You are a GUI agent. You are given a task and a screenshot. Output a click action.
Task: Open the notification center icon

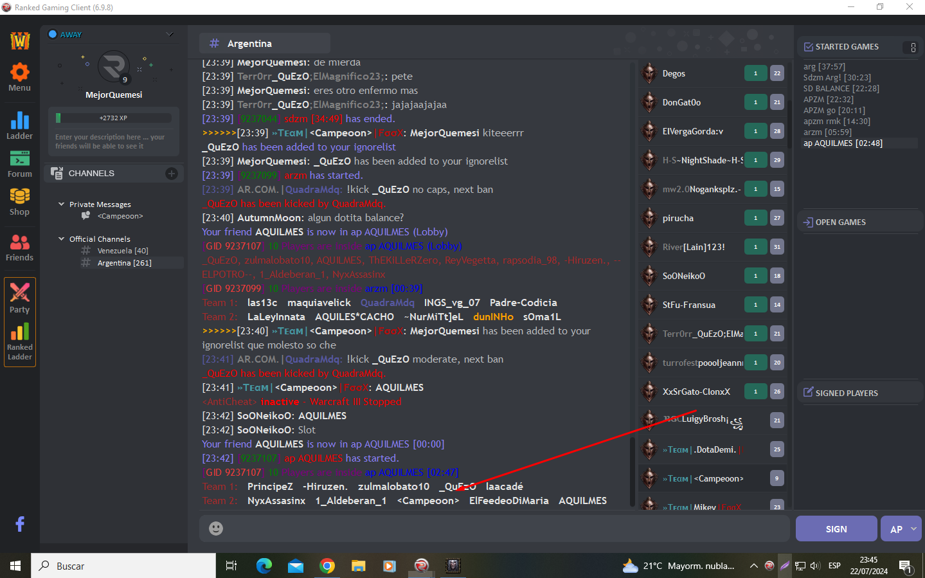pos(906,566)
